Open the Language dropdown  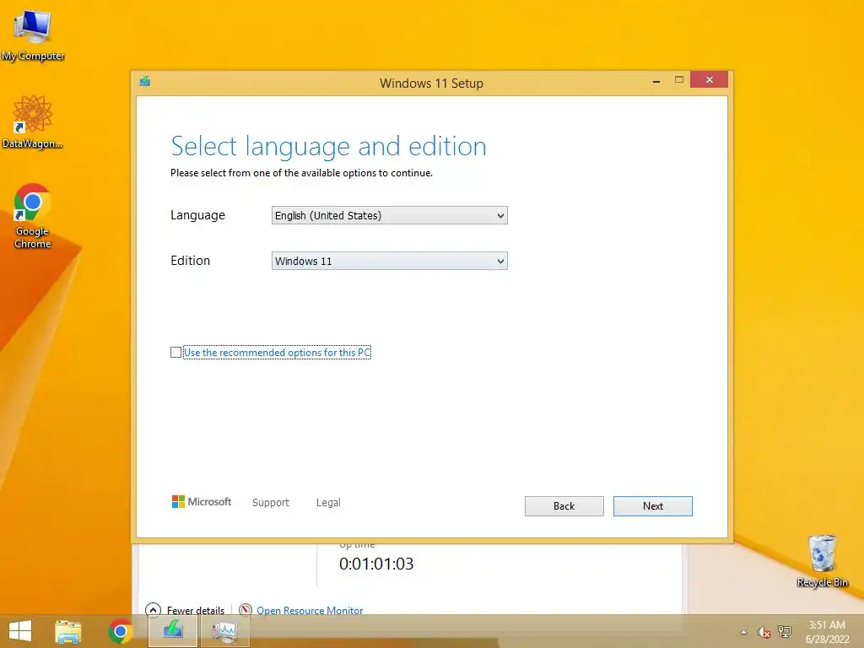[x=390, y=215]
